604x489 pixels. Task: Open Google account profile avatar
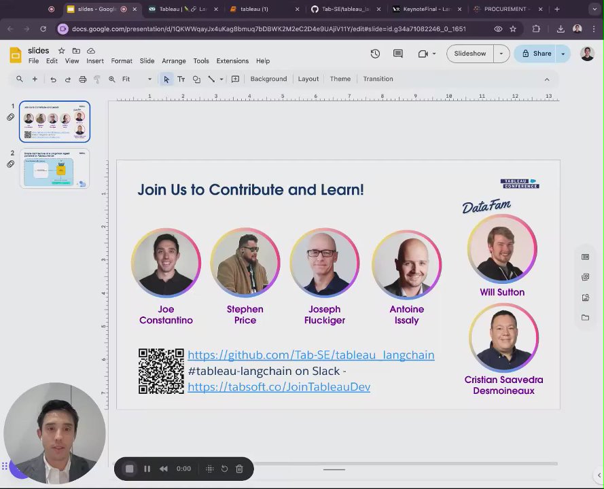tap(587, 54)
